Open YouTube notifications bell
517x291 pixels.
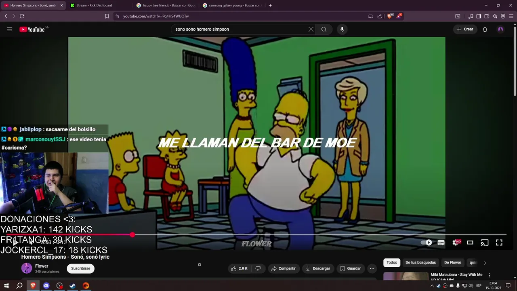click(485, 29)
